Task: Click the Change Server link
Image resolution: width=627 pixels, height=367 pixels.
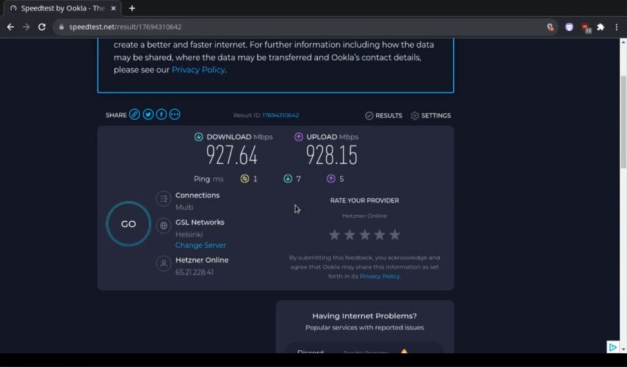Action: (200, 245)
